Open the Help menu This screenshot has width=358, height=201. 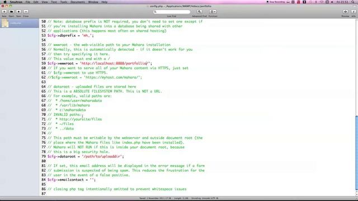coord(105,2)
